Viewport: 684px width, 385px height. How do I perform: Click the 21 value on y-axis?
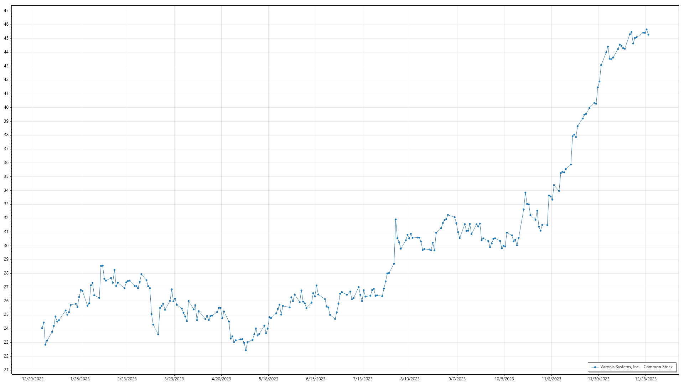tap(6, 370)
